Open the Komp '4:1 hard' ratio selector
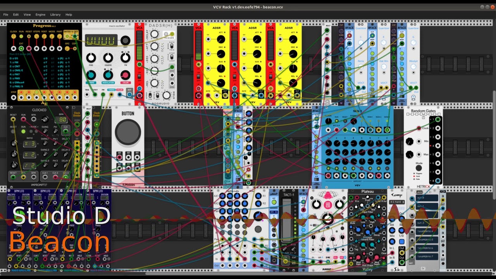 point(397,202)
